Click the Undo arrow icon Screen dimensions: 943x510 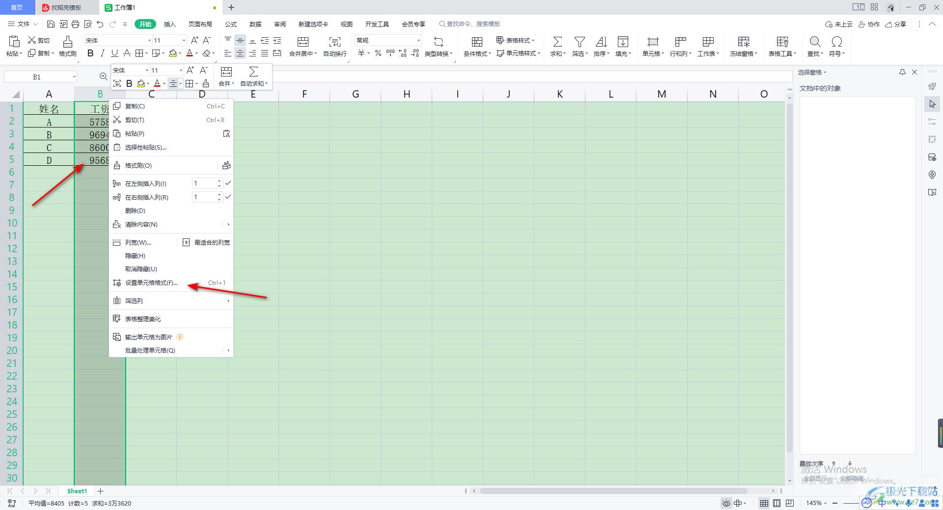100,24
